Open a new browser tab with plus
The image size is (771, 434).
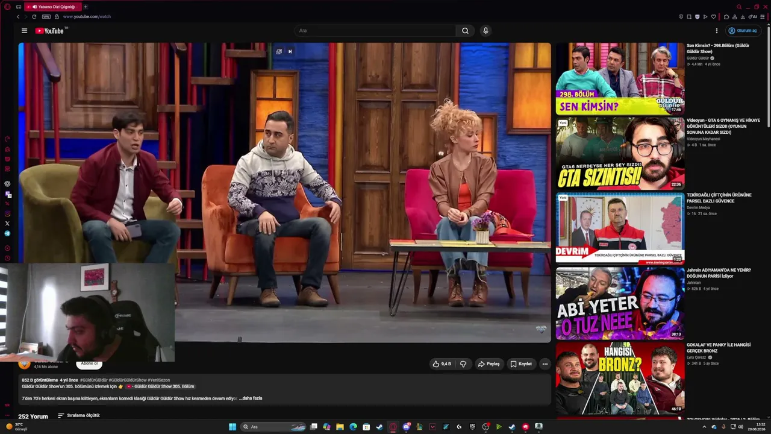tap(86, 7)
